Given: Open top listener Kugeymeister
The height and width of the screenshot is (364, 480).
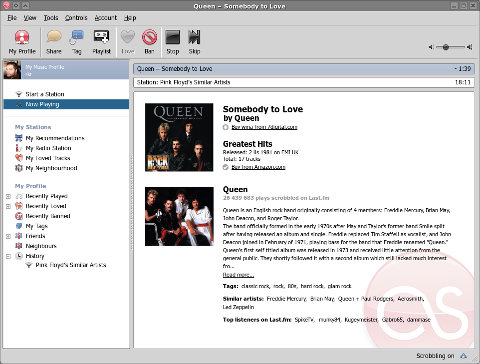Looking at the screenshot, I should pos(361,320).
